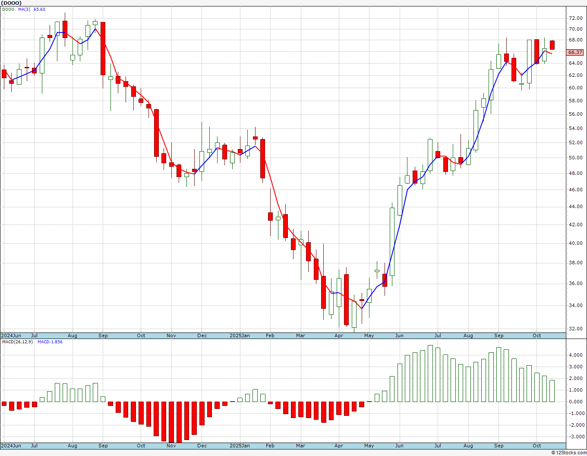Screen dimensions: 587x456
Task: Select the 3.000 MACD axis label
Action: pos(575,367)
